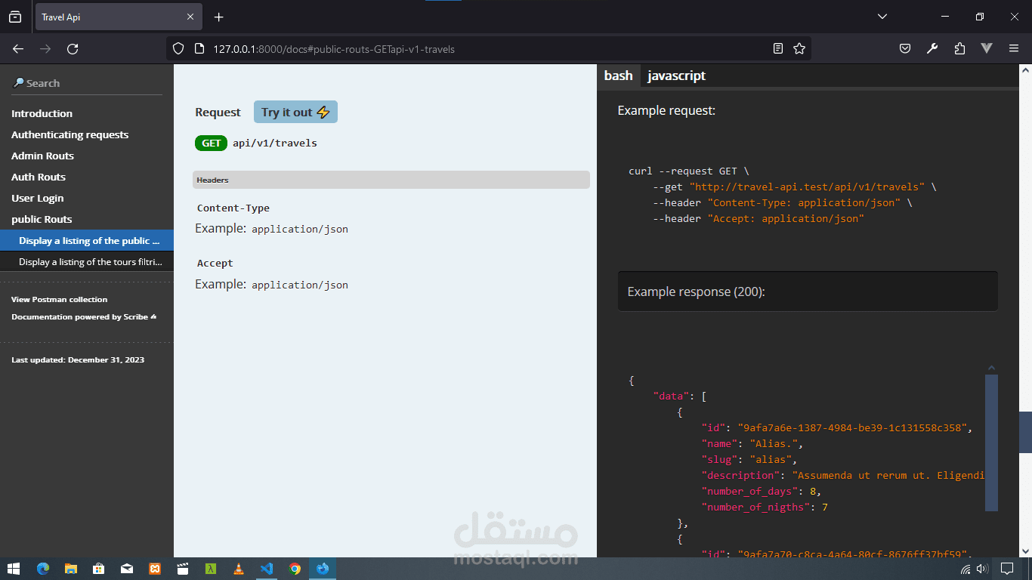Click the response box vertical scrollbar
1032x580 pixels.
pos(992,443)
